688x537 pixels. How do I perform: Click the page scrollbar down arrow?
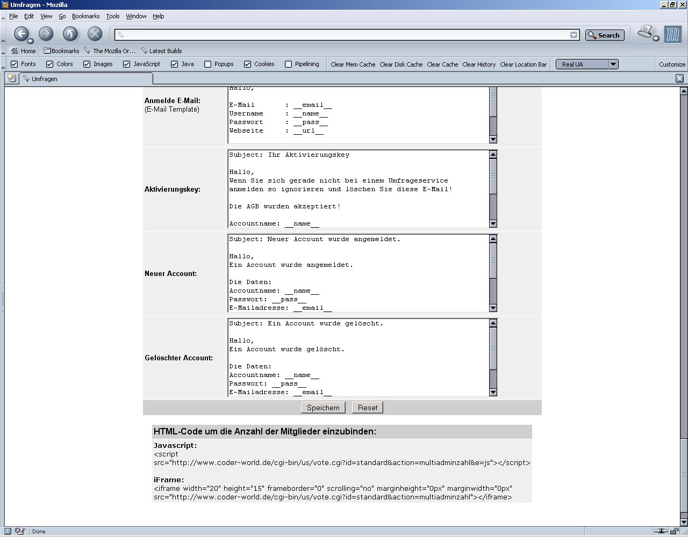684,522
